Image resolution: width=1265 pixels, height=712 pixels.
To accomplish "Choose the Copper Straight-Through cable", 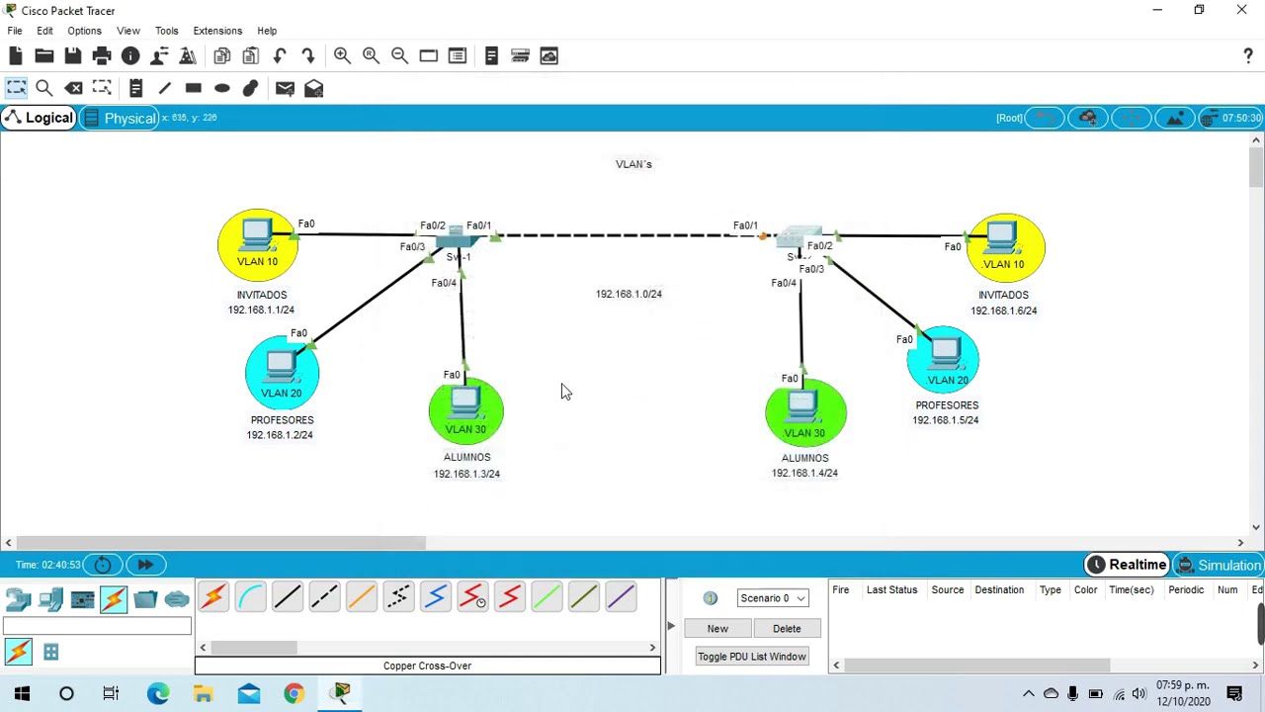I will coord(288,597).
